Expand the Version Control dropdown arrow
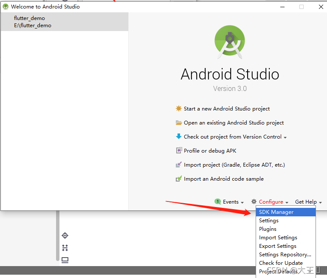Image resolution: width=327 pixels, height=278 pixels. 285,138
